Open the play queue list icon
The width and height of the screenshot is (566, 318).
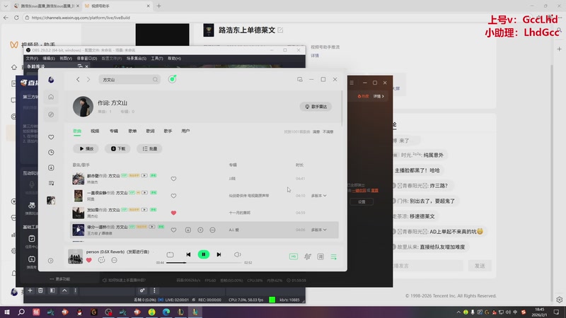coord(333,257)
